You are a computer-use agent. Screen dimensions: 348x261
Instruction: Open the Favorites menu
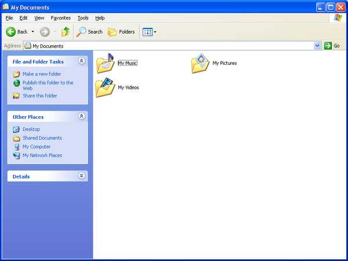(x=60, y=18)
